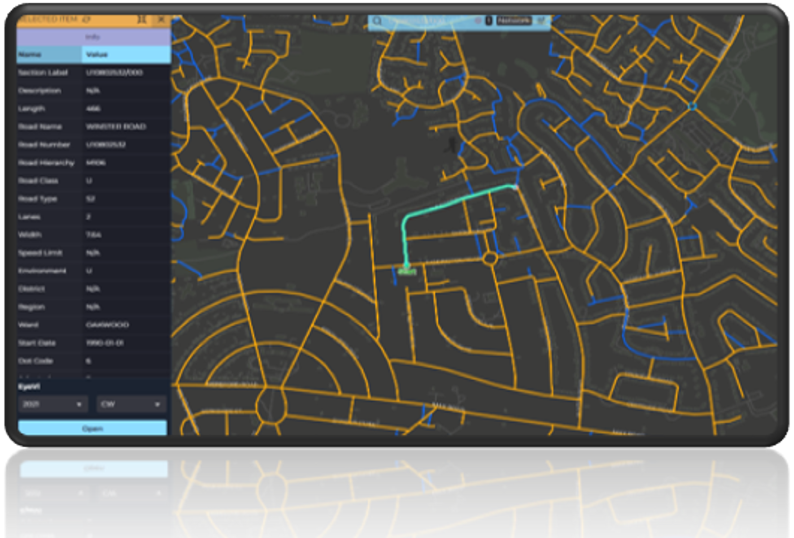Click the small black icon beside Network tag
The height and width of the screenshot is (538, 794).
489,21
